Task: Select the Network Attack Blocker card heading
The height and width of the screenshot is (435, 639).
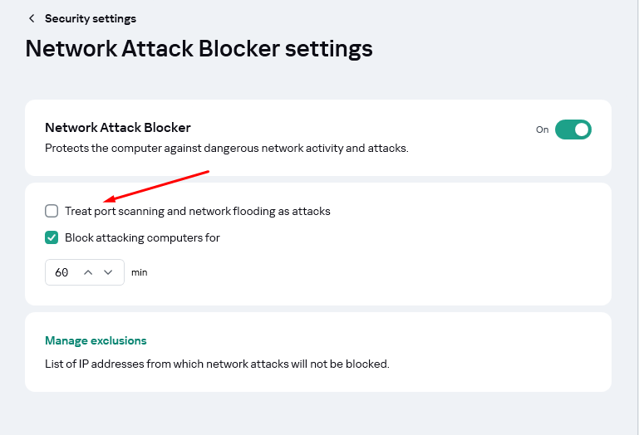Action: pyautogui.click(x=118, y=128)
